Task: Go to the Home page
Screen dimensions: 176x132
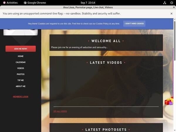Action: click(21, 56)
